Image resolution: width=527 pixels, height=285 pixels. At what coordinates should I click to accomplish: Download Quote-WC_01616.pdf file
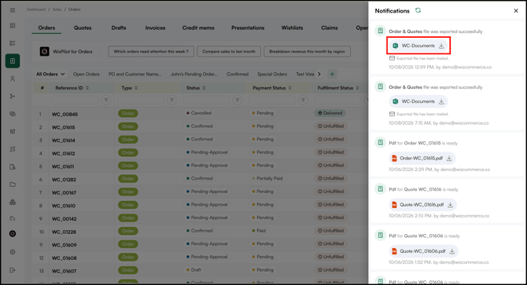(x=450, y=205)
